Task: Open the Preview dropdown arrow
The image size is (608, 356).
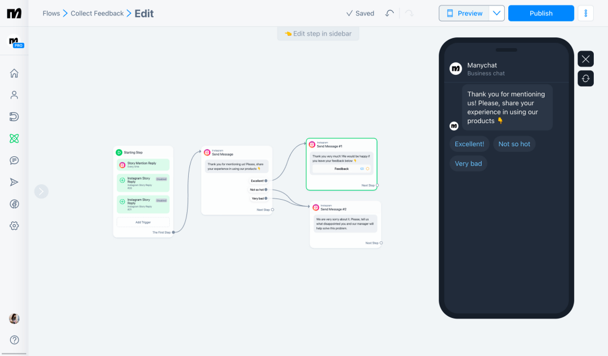Action: pos(496,13)
